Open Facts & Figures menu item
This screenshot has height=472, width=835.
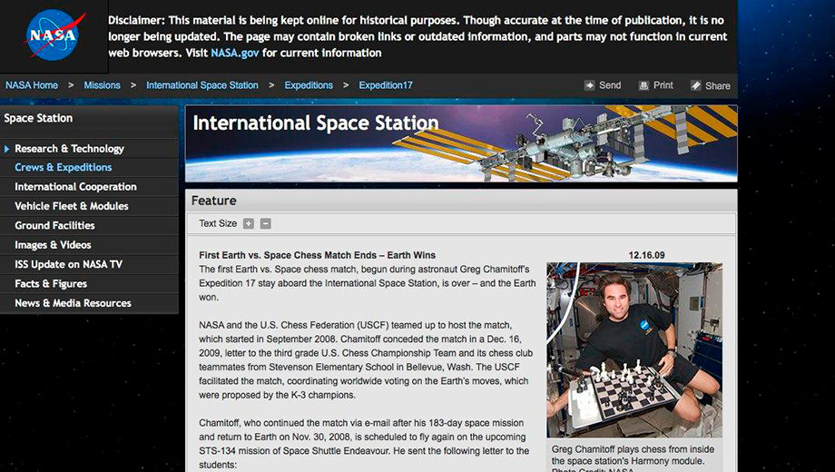tap(51, 284)
